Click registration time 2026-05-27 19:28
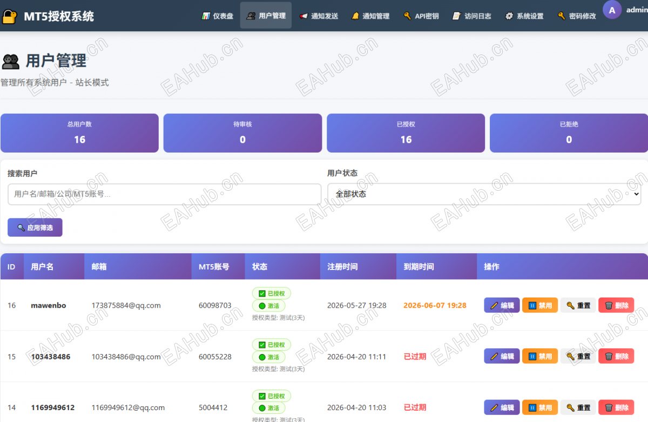This screenshot has height=422, width=648. [356, 305]
